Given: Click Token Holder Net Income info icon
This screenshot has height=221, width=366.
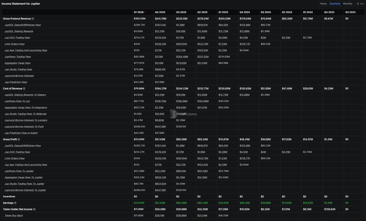Looking at the screenshot, I should click(34, 209).
